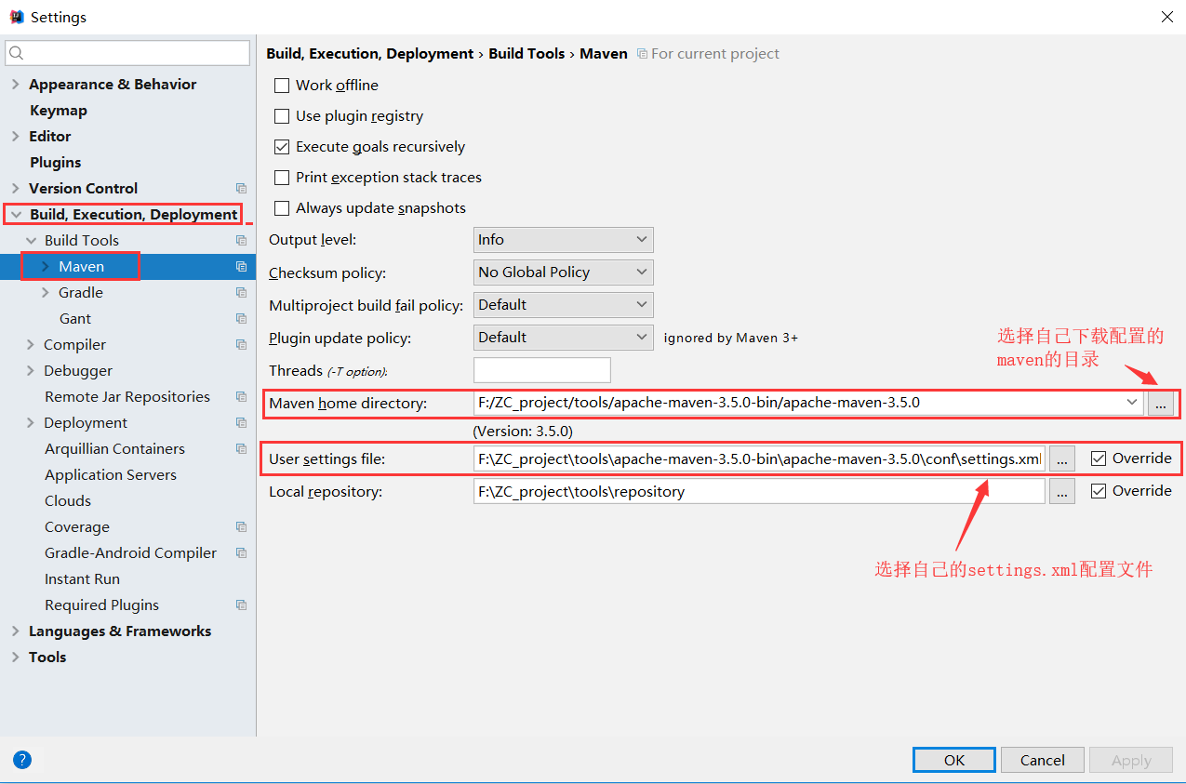Enable Use plugin registry checkbox
This screenshot has height=784, width=1186.
282,115
